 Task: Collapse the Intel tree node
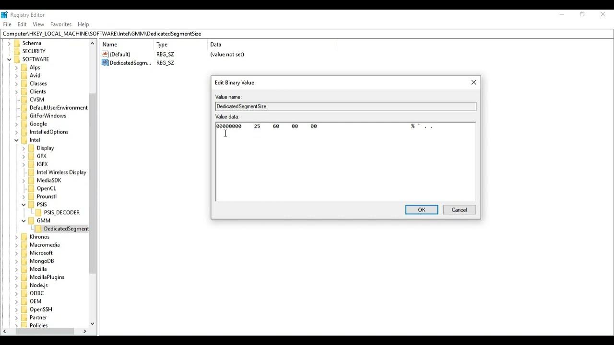tap(16, 140)
